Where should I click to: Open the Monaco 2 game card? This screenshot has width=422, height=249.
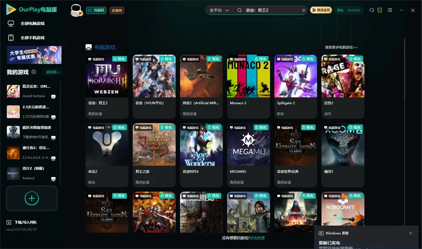tap(249, 86)
